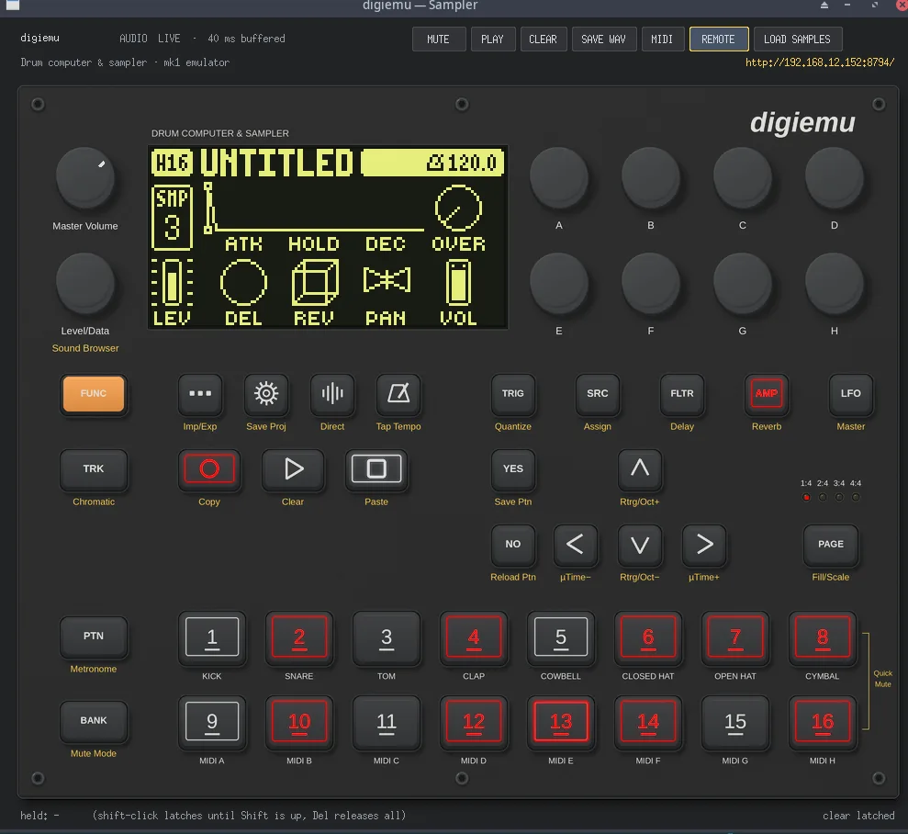The image size is (908, 834).
Task: Open the remote URL link
Action: pos(820,62)
